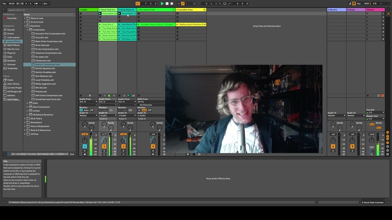Open Plug-ins category
The image size is (392, 220).
point(11,53)
